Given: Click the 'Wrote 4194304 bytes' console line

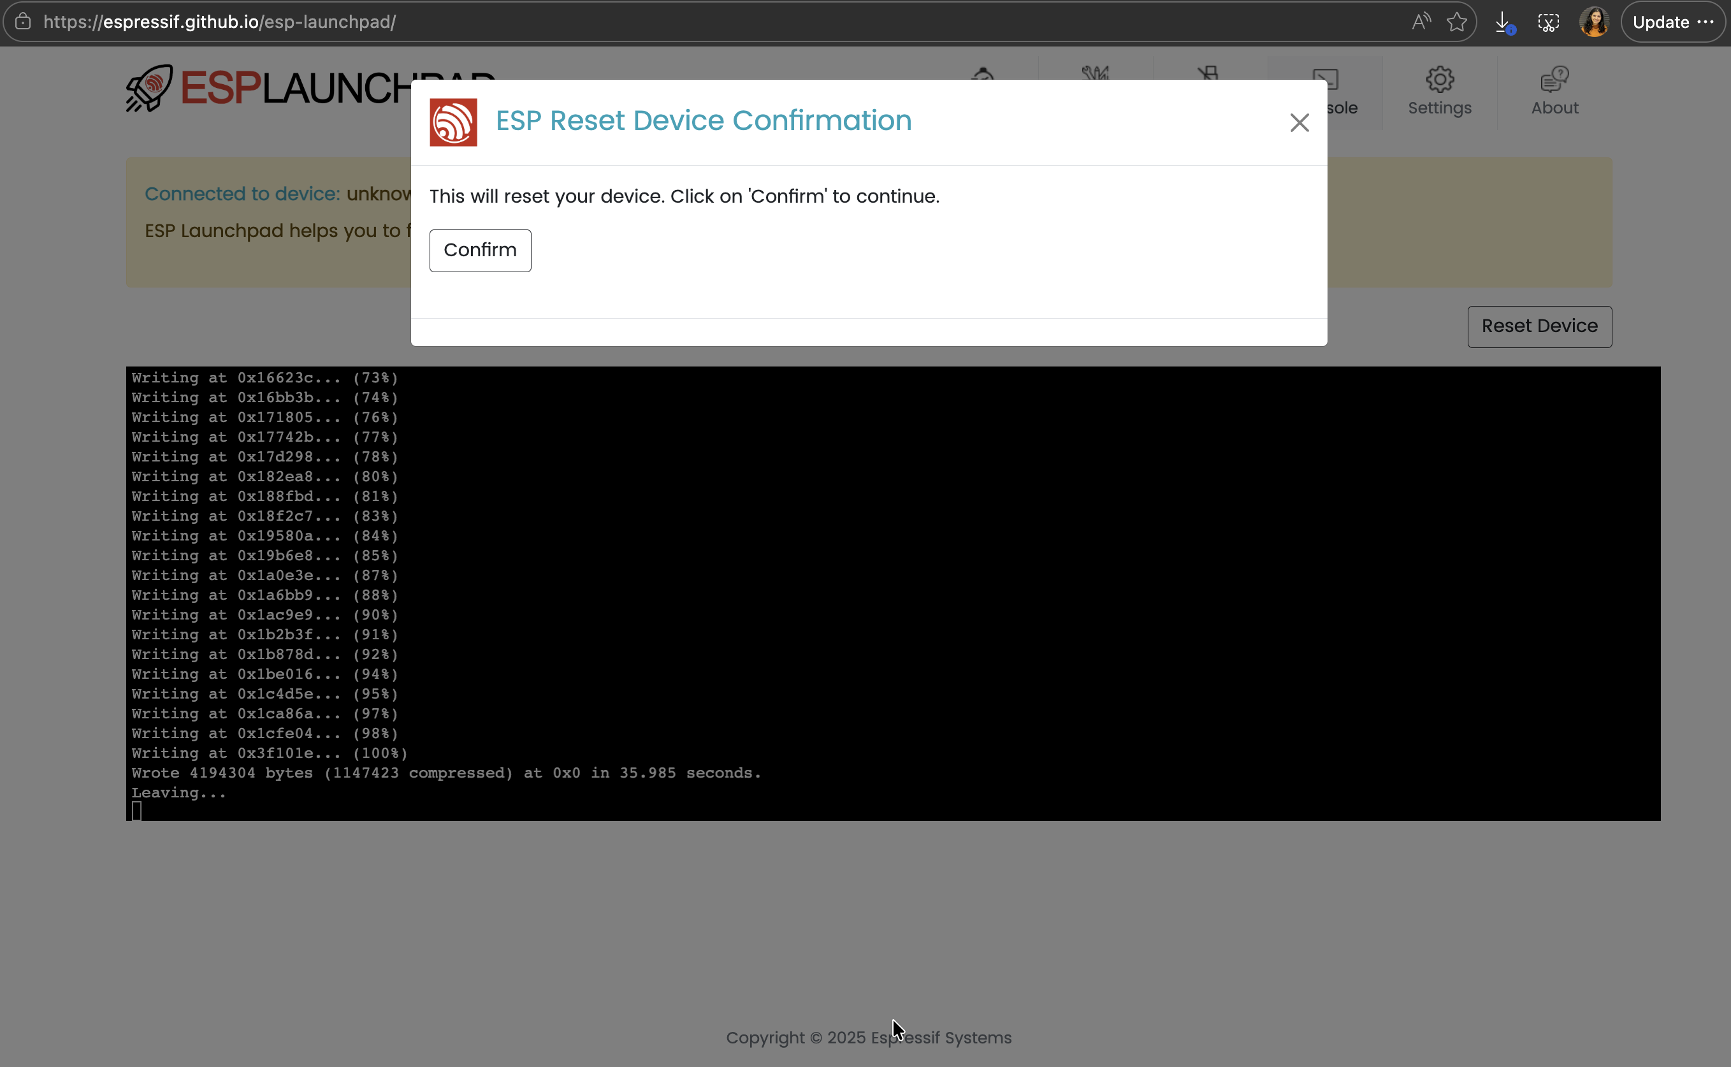Looking at the screenshot, I should (x=446, y=773).
